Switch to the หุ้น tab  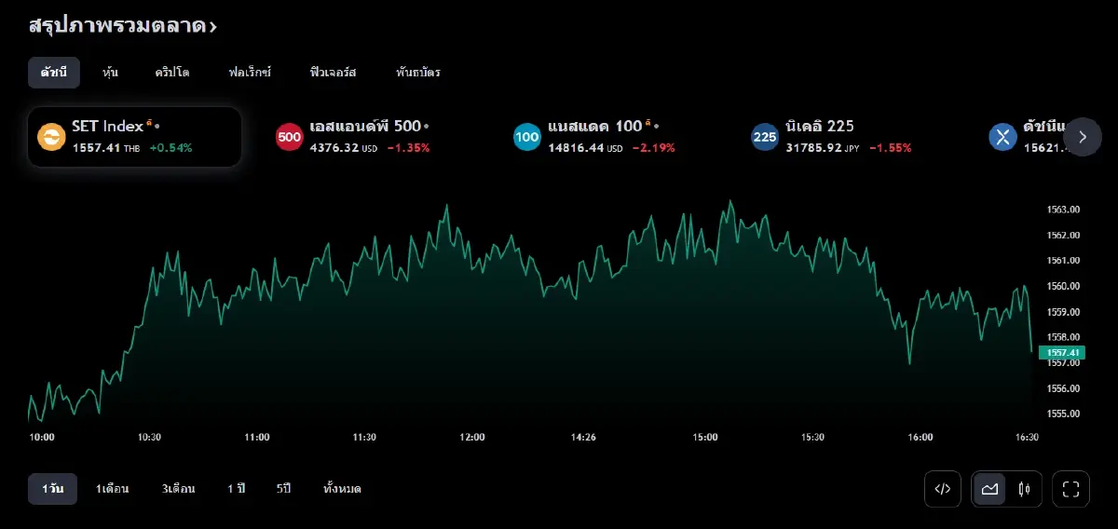point(110,72)
